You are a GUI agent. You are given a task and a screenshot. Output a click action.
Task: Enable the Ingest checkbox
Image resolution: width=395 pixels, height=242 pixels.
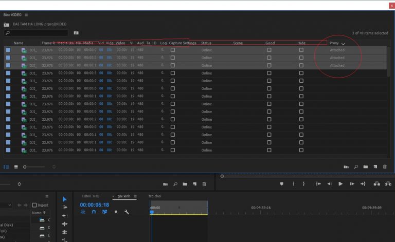tap(33, 205)
